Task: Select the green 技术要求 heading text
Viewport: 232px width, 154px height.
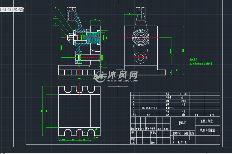Action: [194, 60]
